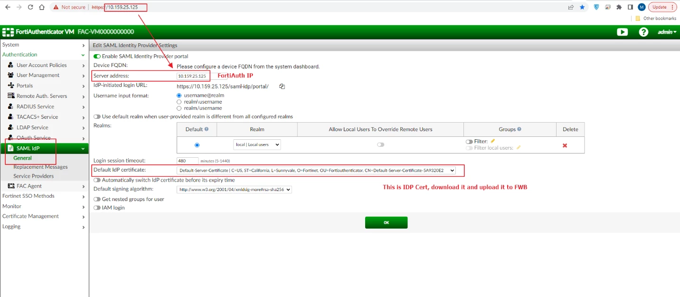The image size is (680, 297).
Task: Expand the System menu
Action: click(44, 45)
